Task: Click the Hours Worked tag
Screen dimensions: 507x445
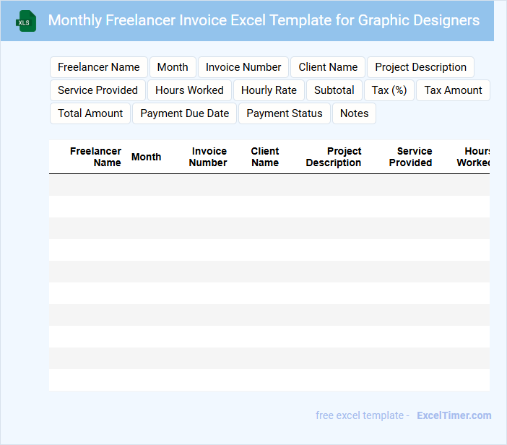Action: click(189, 90)
